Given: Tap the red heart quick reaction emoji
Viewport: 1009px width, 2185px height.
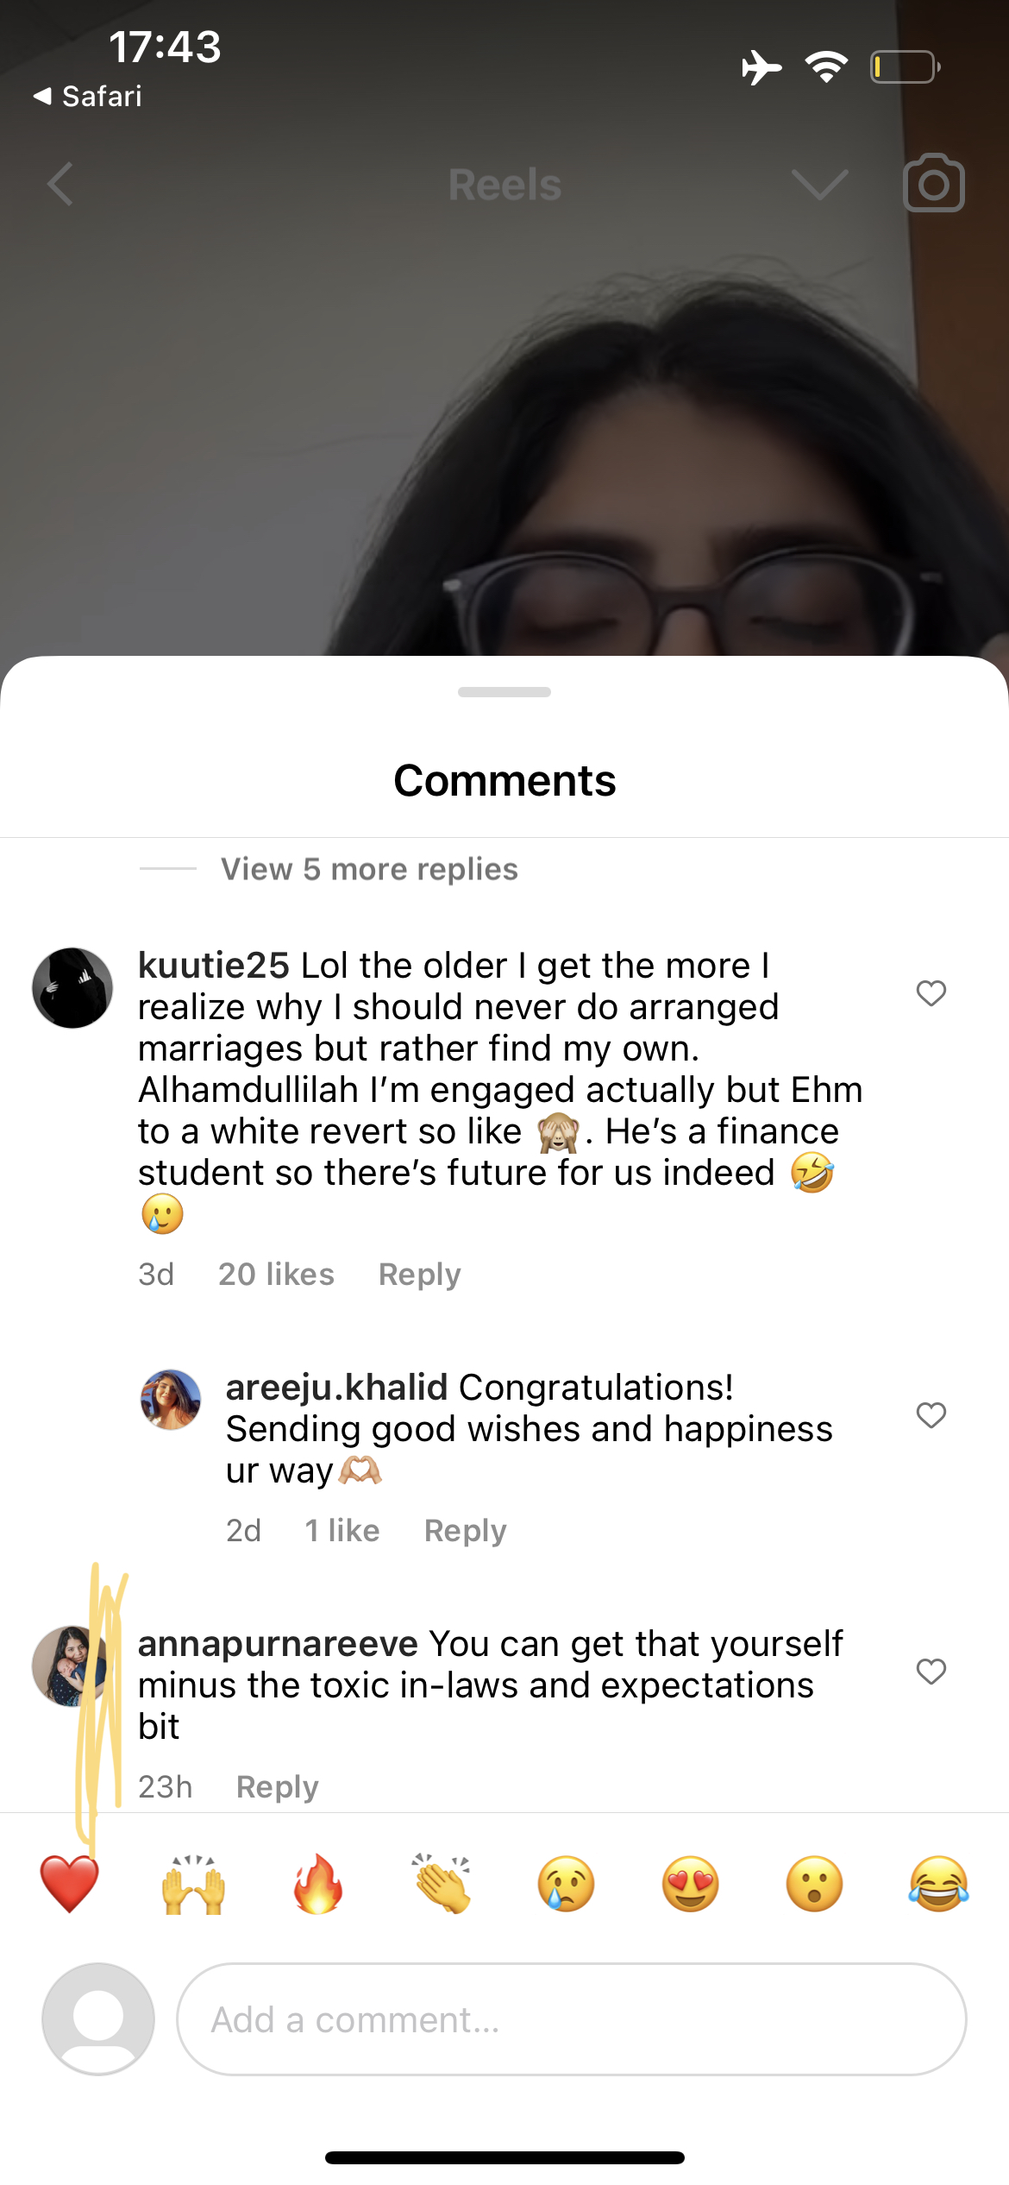Looking at the screenshot, I should (x=70, y=1884).
